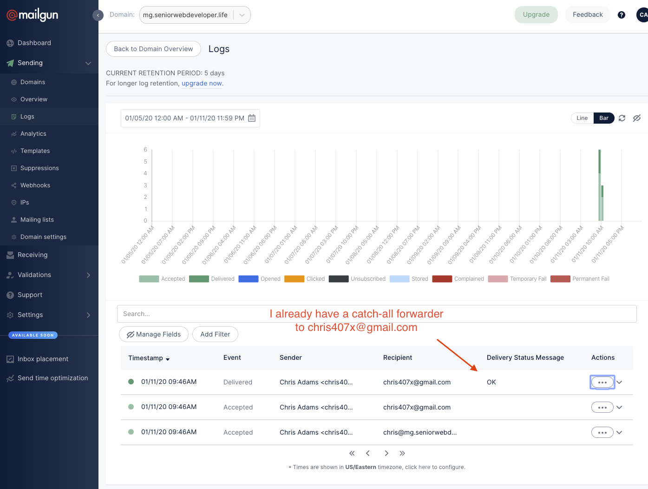
Task: Toggle the Complained legend series
Action: click(458, 279)
